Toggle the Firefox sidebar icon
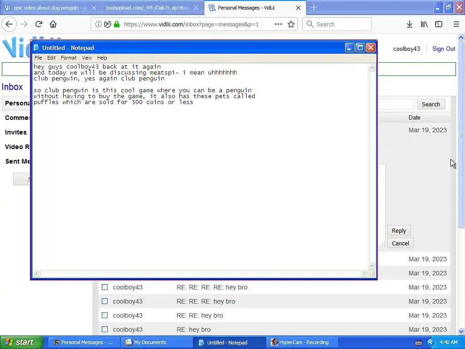465x349 pixels. click(439, 25)
